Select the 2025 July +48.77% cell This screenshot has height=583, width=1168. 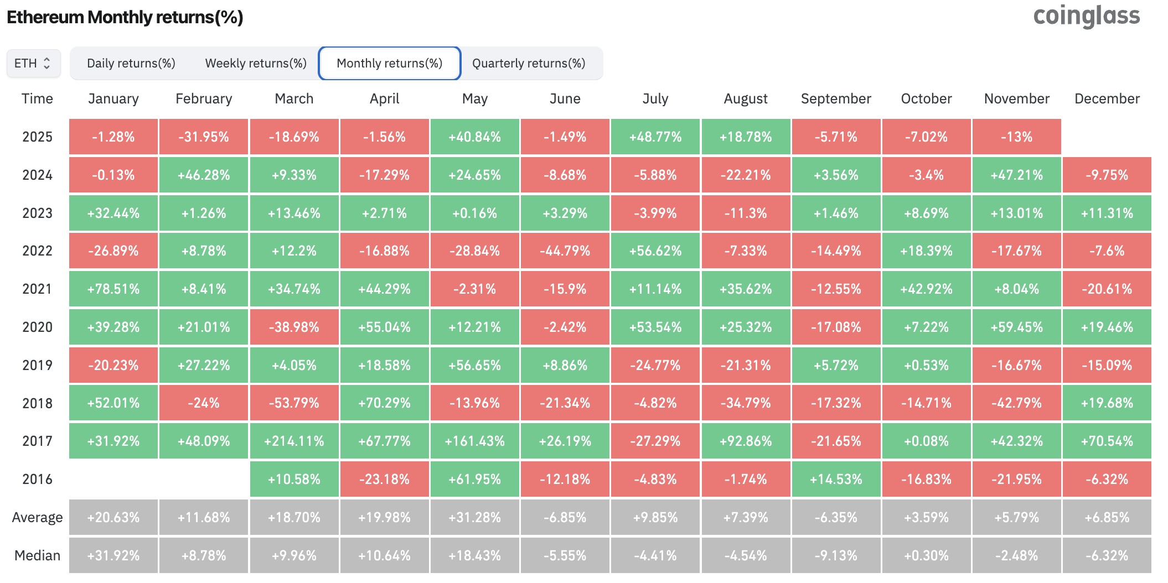655,137
